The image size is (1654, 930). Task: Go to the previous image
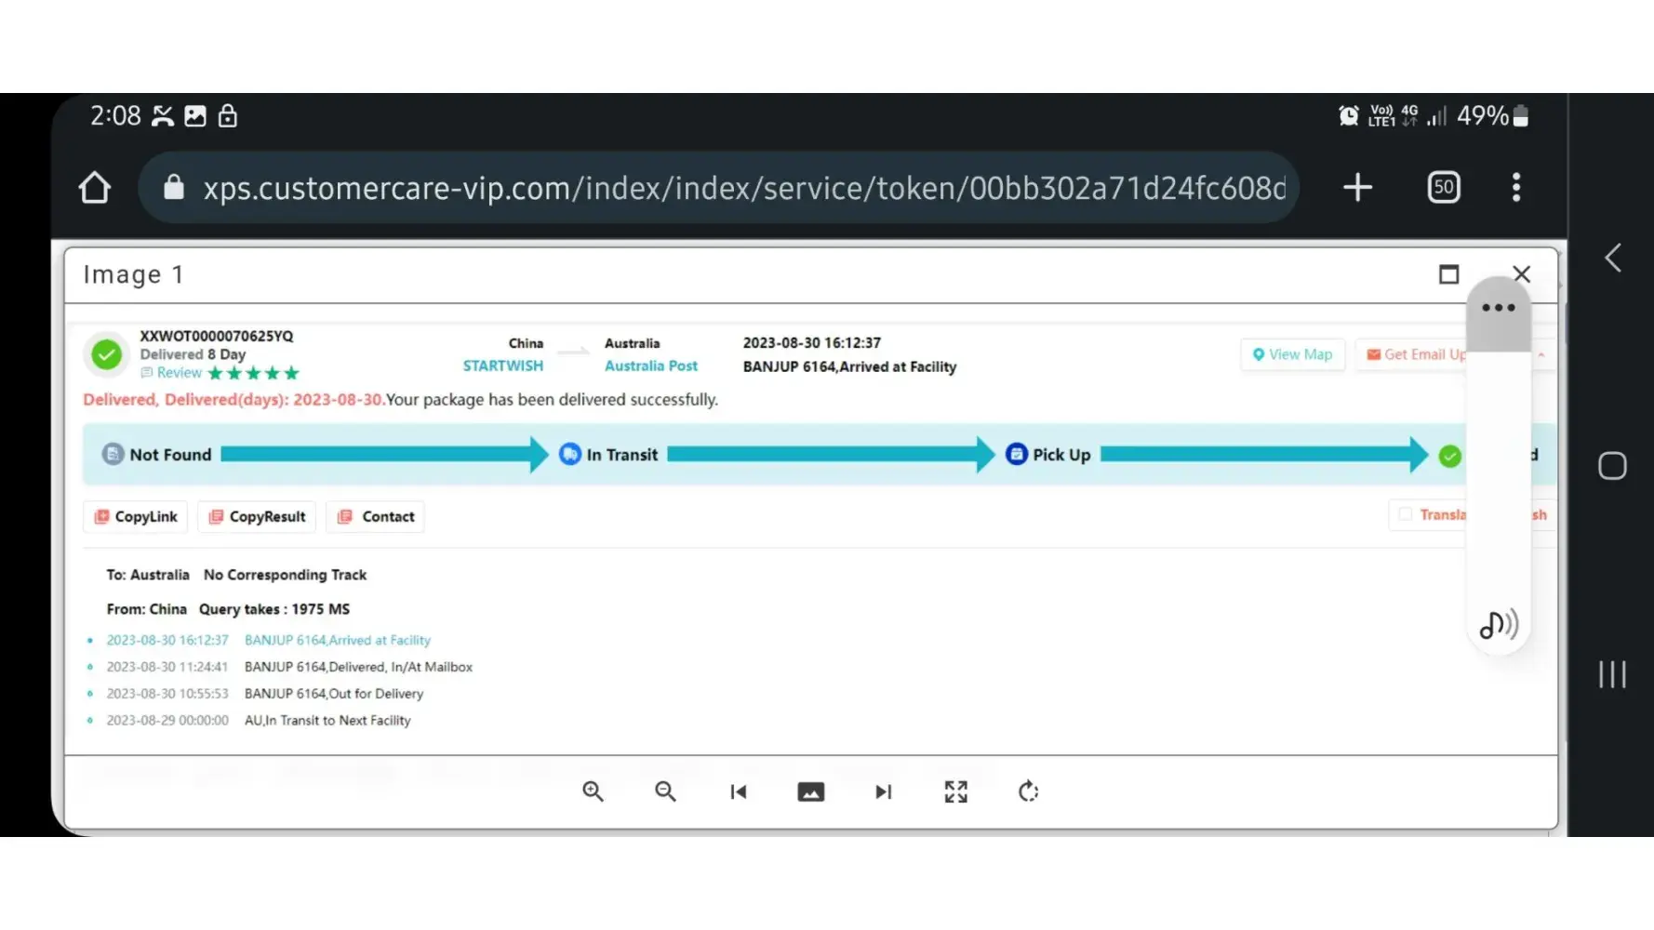738,791
